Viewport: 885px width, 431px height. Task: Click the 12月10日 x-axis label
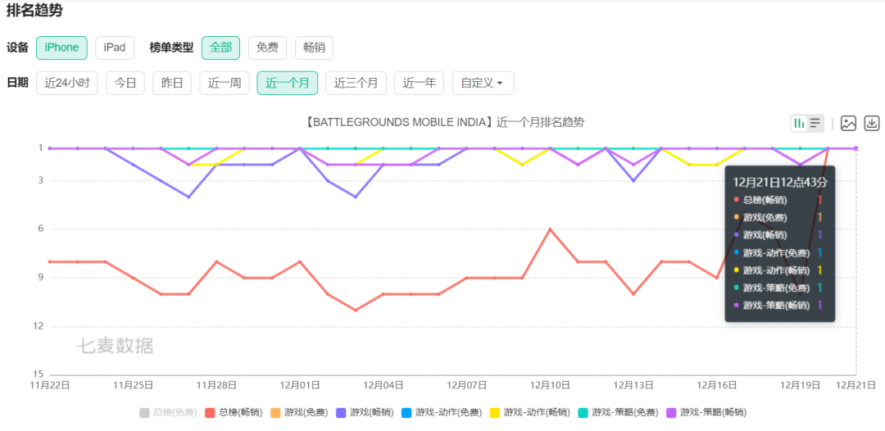coord(550,385)
